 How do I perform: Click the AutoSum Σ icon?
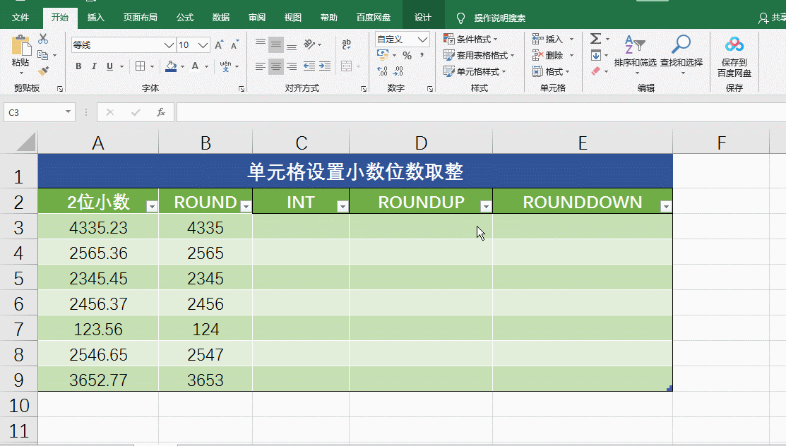coord(595,40)
